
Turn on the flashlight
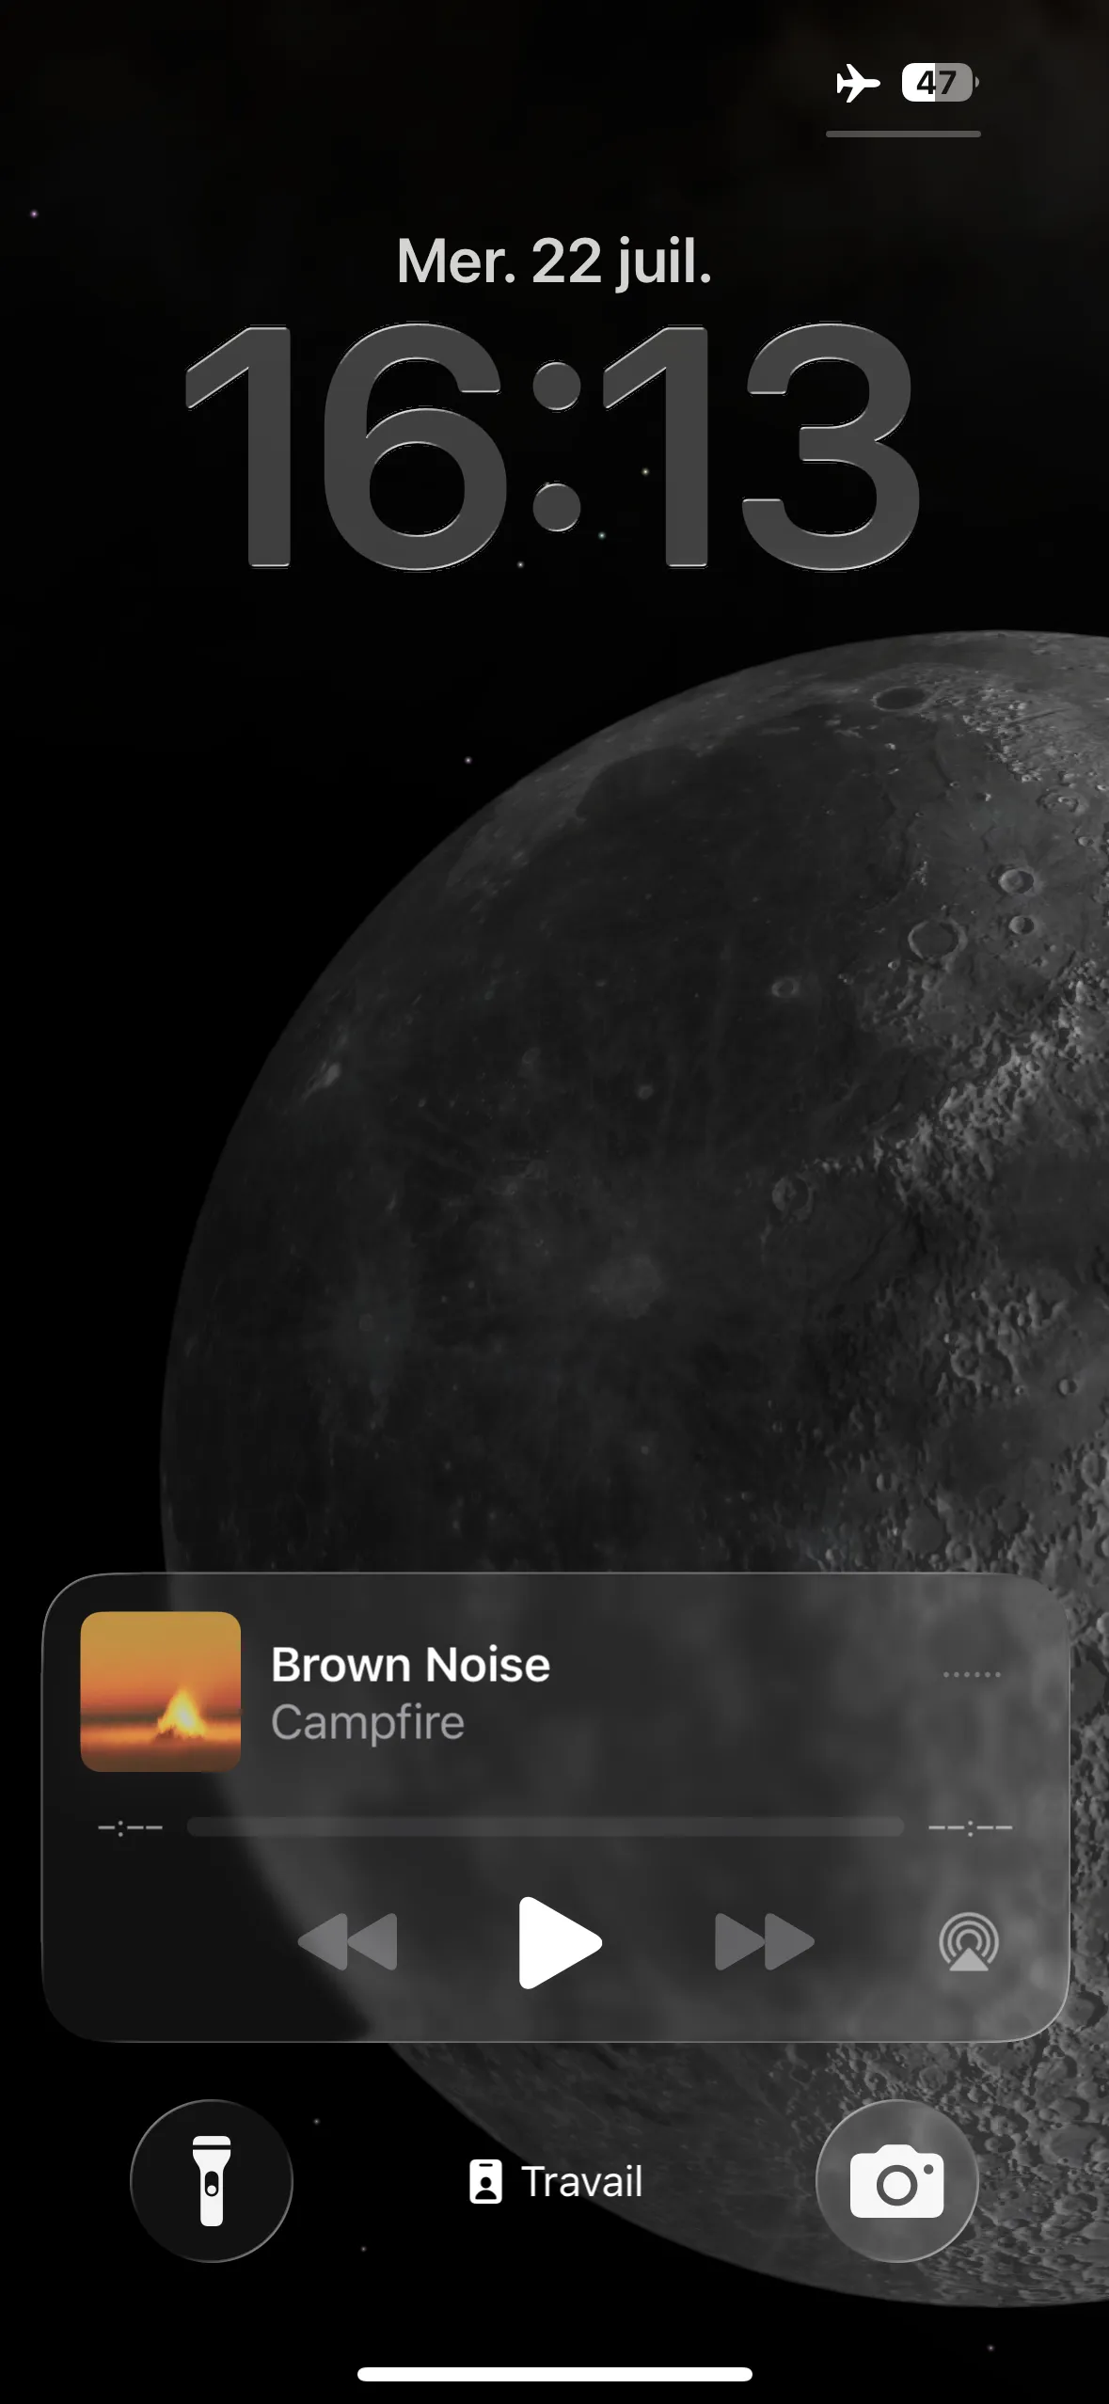pyautogui.click(x=212, y=2180)
